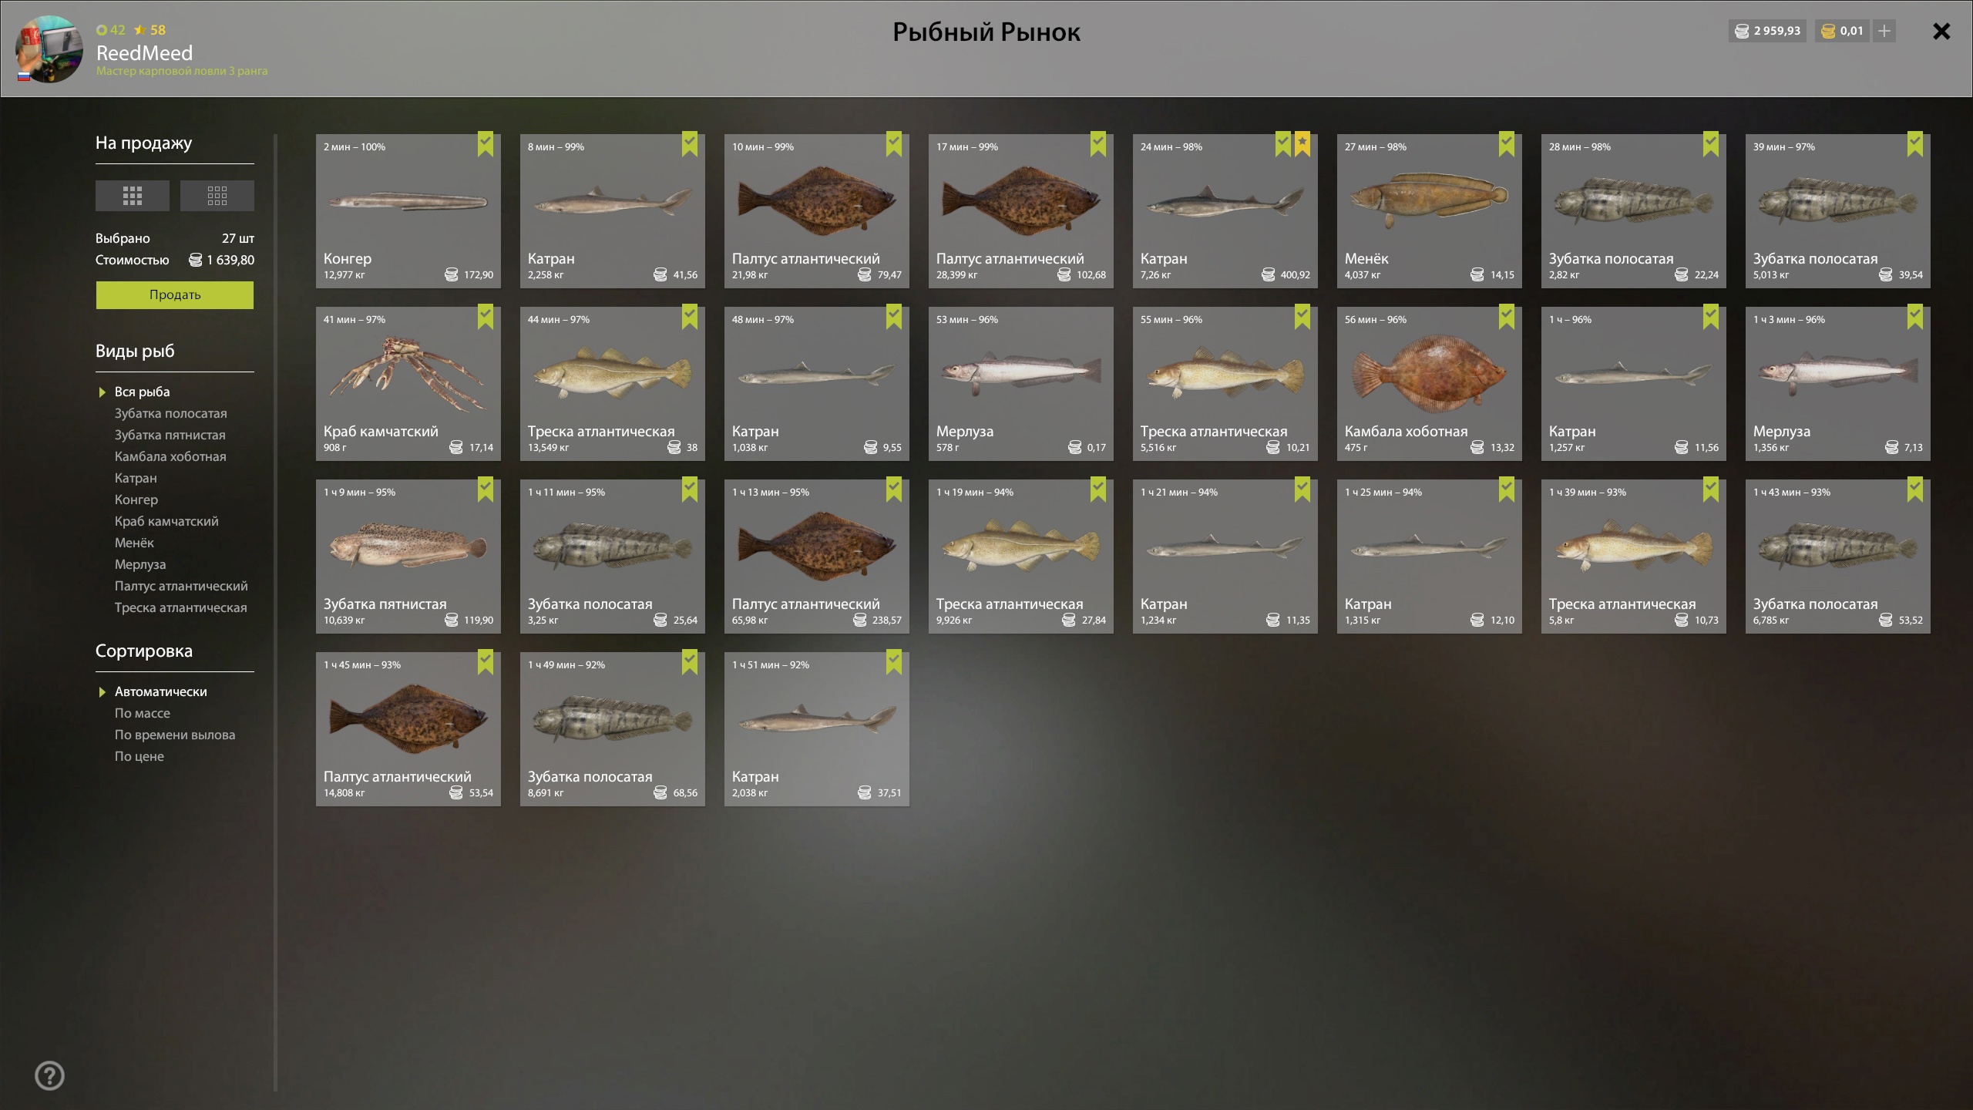Click the star trophy badge on Катран 7,26 кг
Screen dimensions: 1973x1110
tap(1302, 144)
